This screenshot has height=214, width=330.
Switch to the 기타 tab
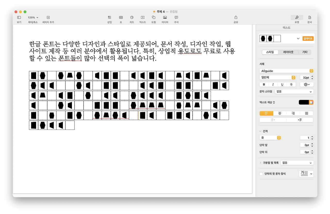[305, 52]
